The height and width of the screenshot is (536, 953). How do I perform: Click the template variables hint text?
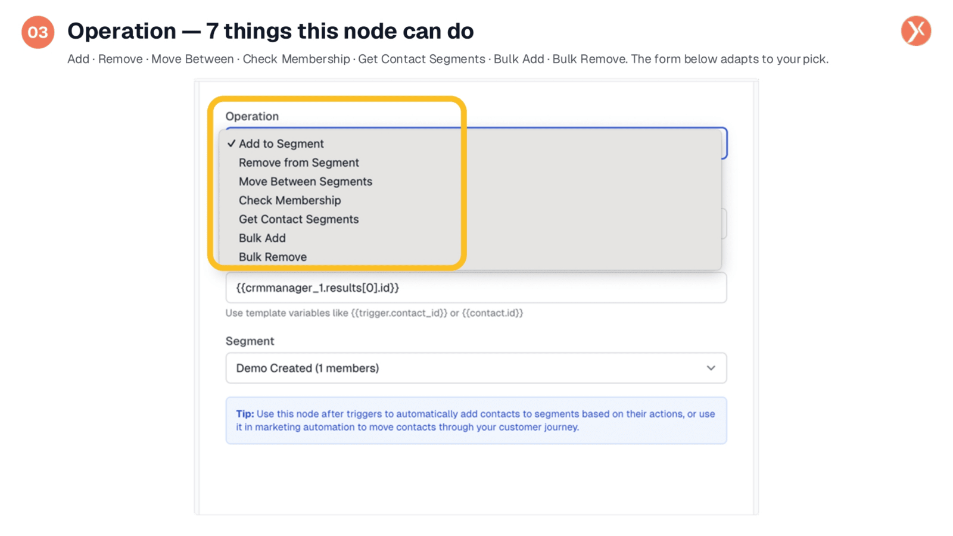click(x=374, y=313)
